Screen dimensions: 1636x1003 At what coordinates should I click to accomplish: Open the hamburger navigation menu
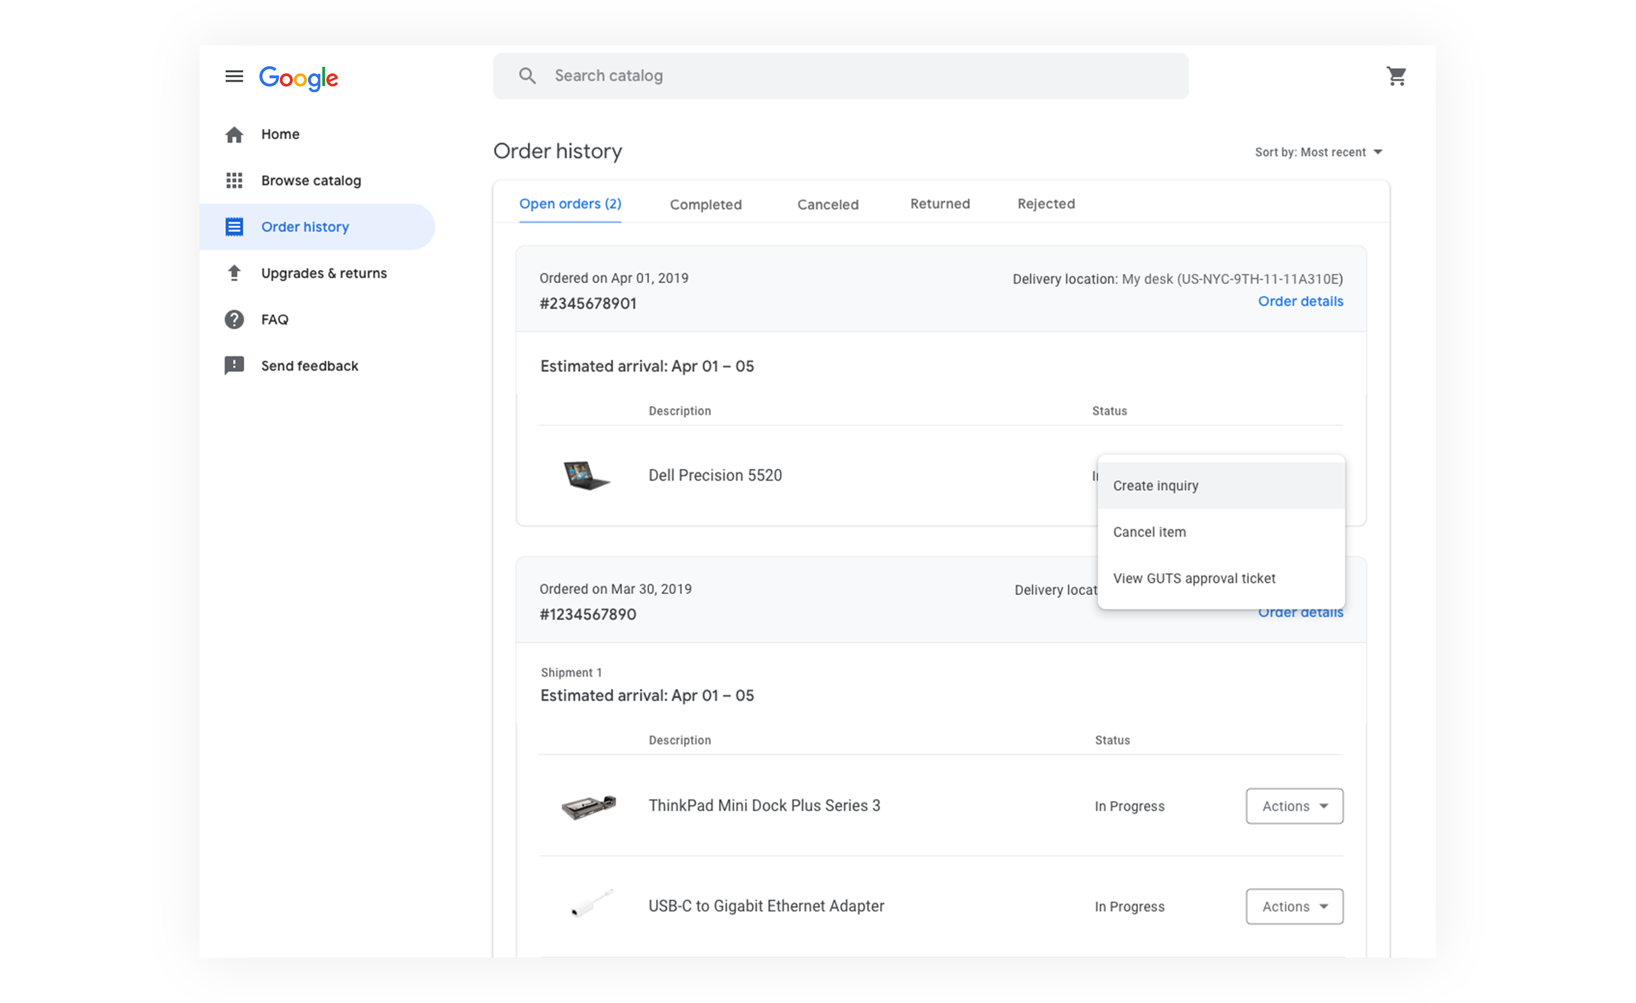[234, 76]
